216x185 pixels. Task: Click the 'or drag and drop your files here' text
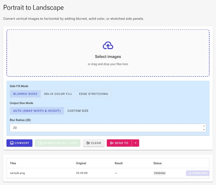108,64
